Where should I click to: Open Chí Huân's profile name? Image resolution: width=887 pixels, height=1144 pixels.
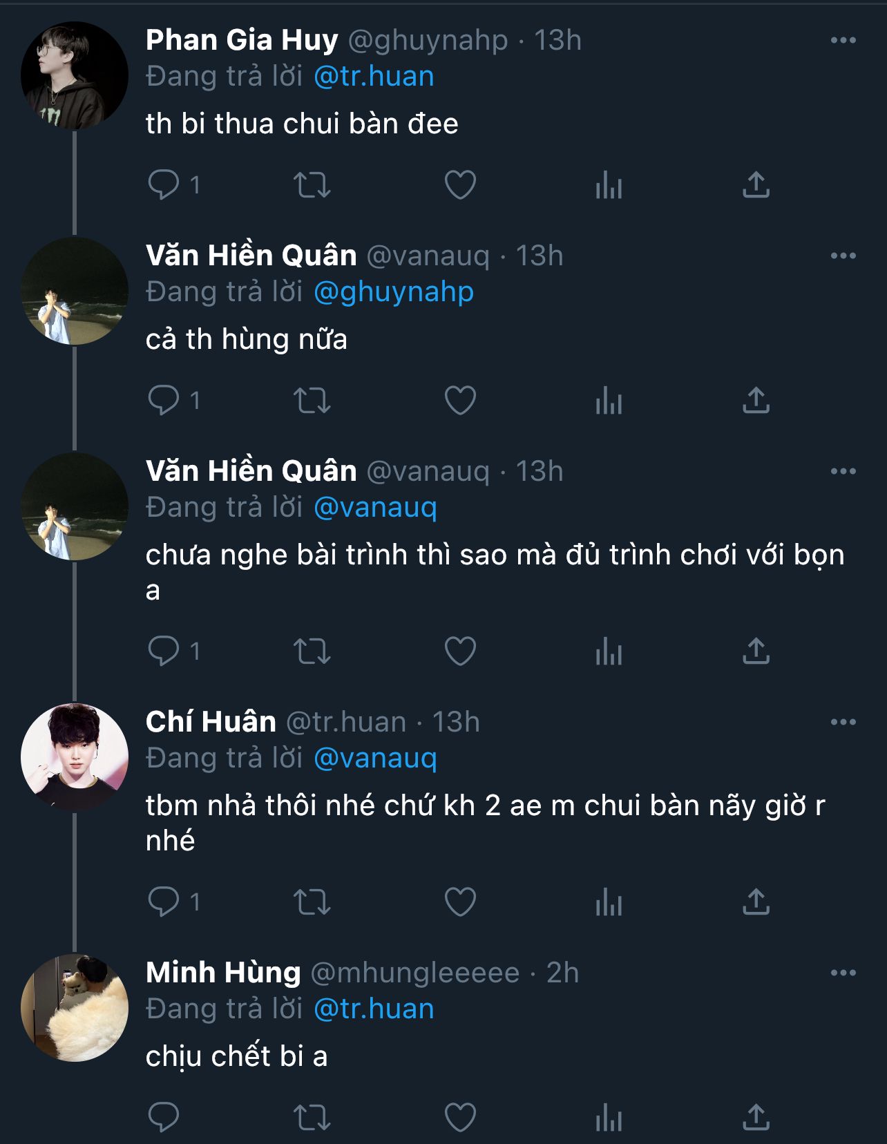tap(211, 722)
